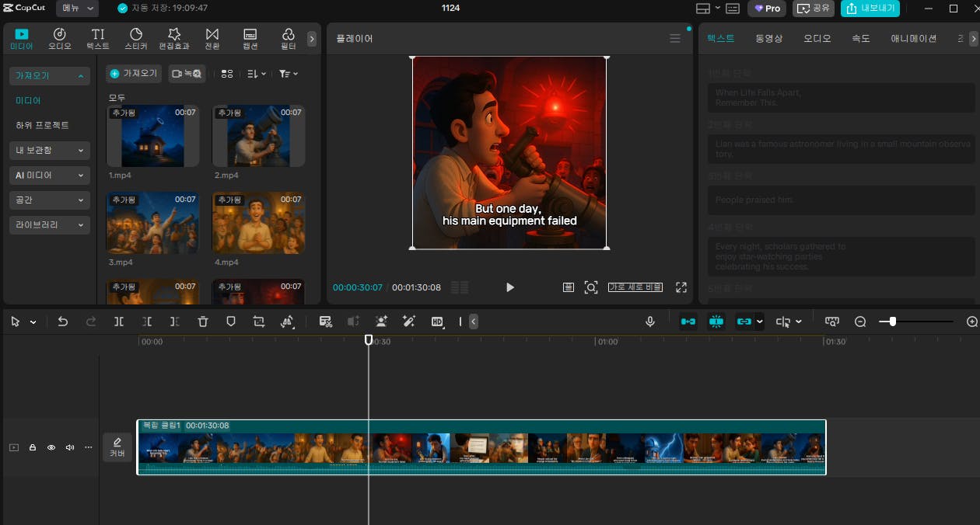The width and height of the screenshot is (980, 525).
Task: Lock the timeline track
Action: (x=32, y=447)
